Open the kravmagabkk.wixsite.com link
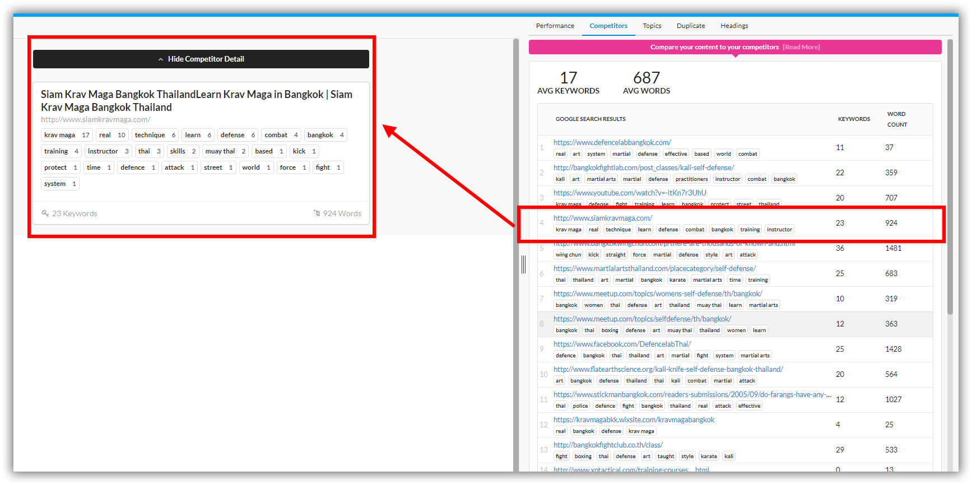Image resolution: width=972 pixels, height=485 pixels. (634, 419)
